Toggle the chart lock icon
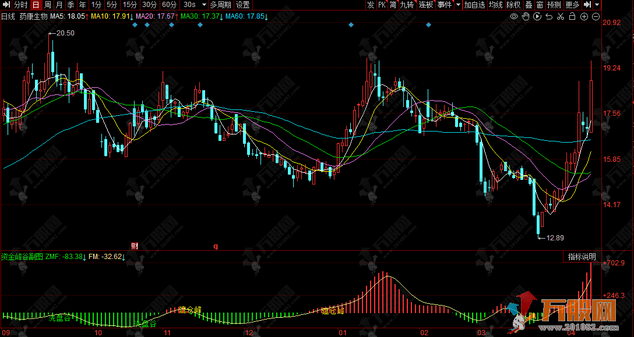 [572, 16]
